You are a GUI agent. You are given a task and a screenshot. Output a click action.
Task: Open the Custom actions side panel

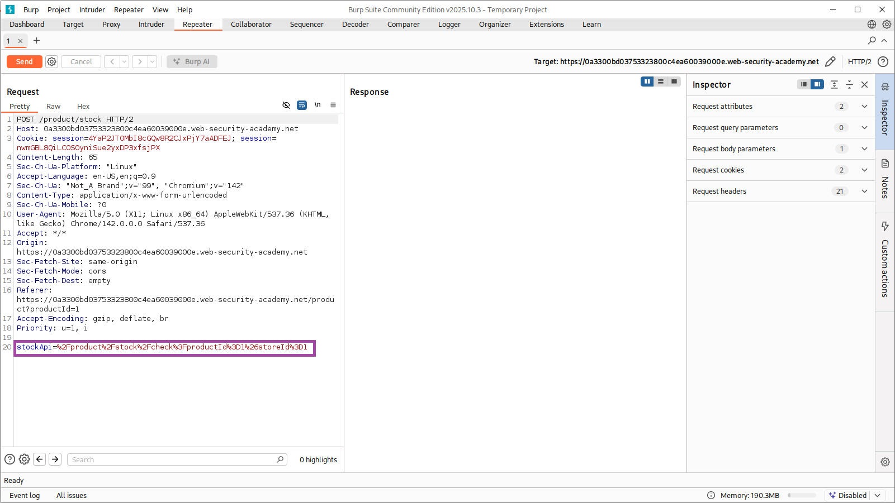[885, 260]
